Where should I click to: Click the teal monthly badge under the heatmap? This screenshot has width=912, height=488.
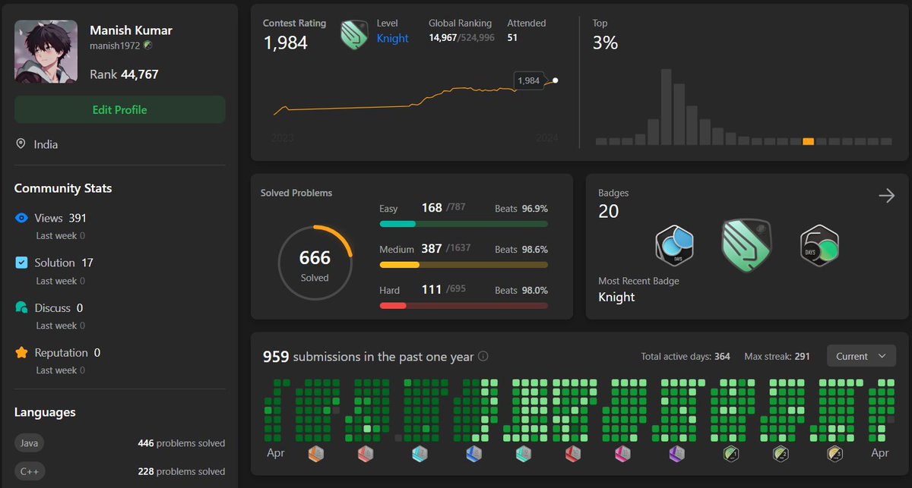coord(523,454)
